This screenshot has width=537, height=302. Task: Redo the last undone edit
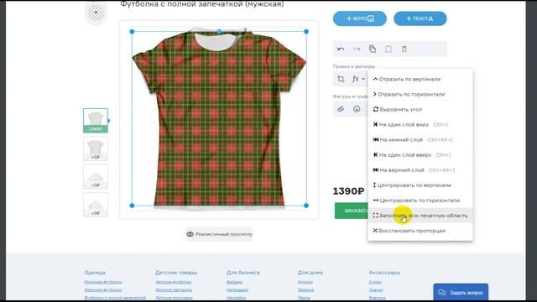point(357,49)
